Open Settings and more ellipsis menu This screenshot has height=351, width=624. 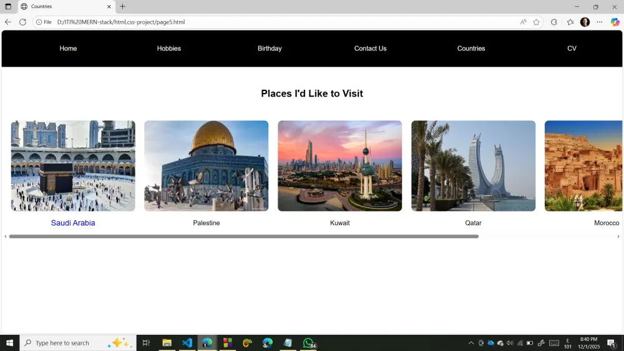click(x=599, y=22)
